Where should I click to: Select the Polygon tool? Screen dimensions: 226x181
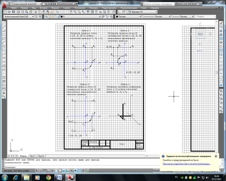click(x=4, y=35)
